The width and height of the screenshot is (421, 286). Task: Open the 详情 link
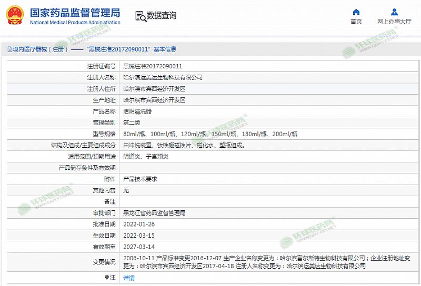point(128,278)
